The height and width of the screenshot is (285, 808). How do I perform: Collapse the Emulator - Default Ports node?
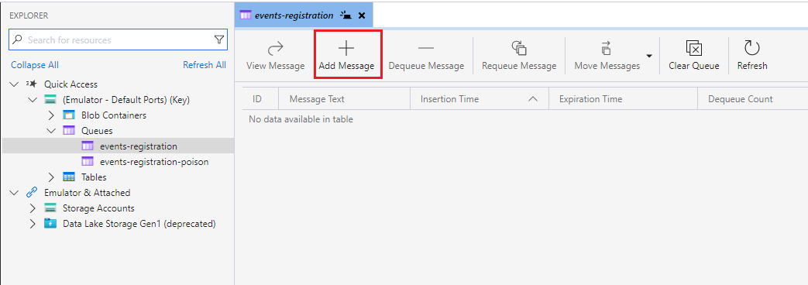(x=33, y=99)
